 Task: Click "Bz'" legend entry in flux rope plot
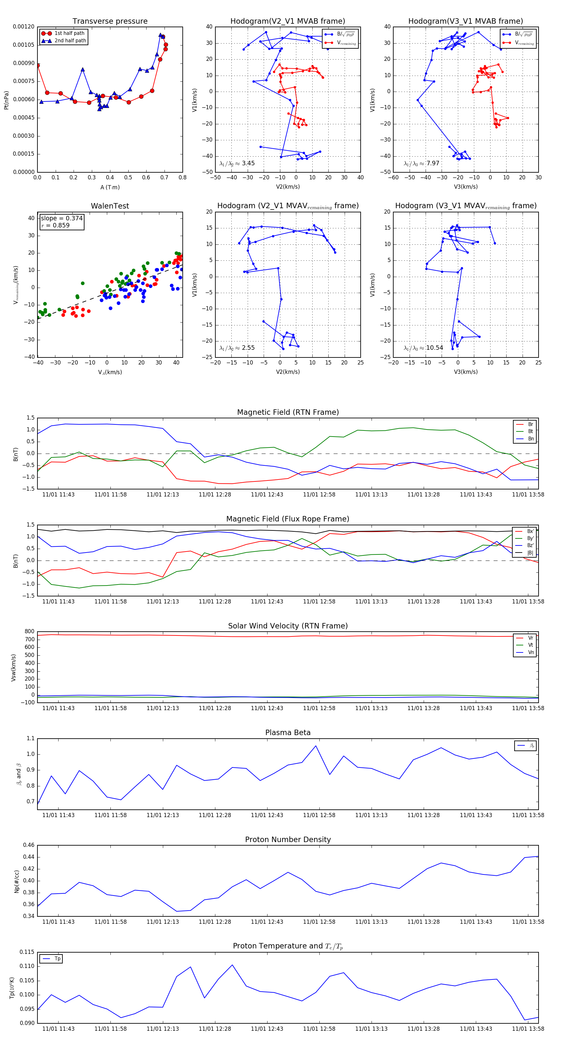point(524,545)
